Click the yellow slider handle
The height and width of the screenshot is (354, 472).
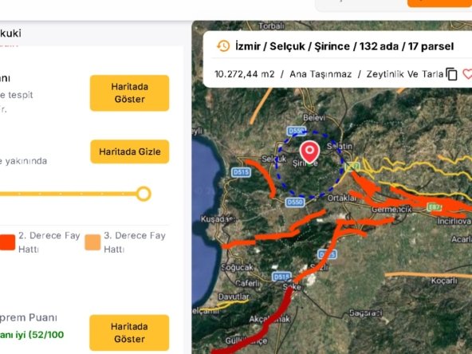click(x=144, y=194)
